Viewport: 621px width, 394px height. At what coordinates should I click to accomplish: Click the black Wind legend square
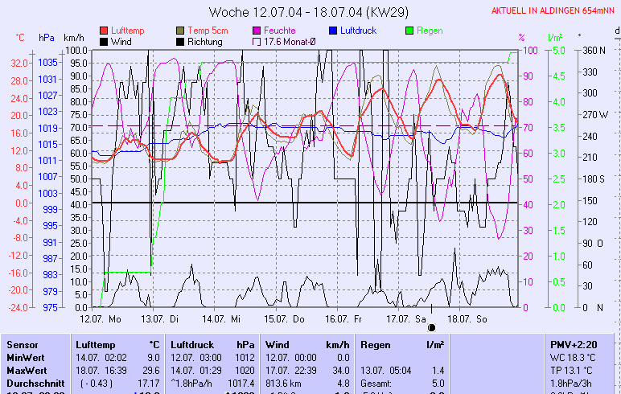point(104,41)
